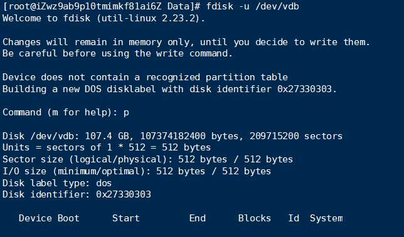The height and width of the screenshot is (237, 404).
Task: Click the 'Sector size (logical/physical)' line
Action: pyautogui.click(x=147, y=159)
